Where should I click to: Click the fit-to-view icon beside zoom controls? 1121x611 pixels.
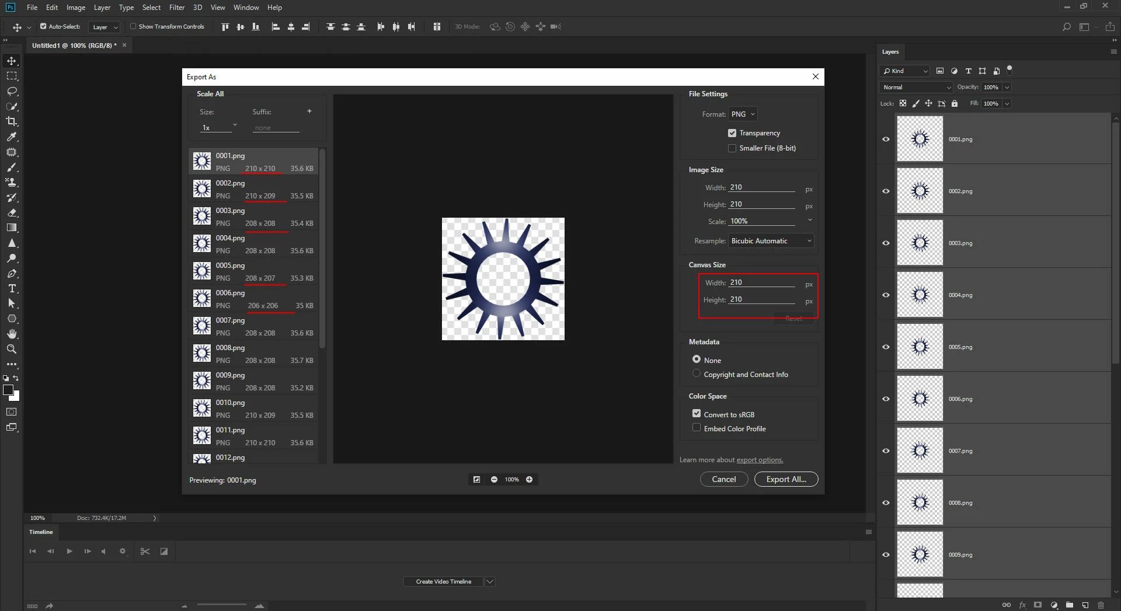click(476, 479)
